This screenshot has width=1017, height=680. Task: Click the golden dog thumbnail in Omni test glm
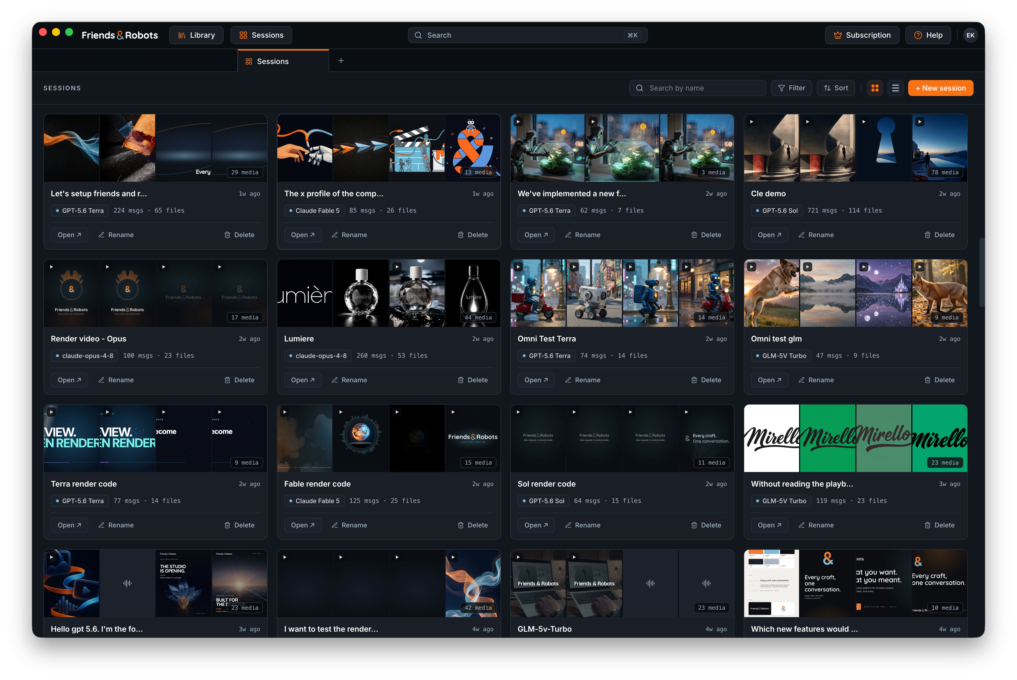point(771,293)
